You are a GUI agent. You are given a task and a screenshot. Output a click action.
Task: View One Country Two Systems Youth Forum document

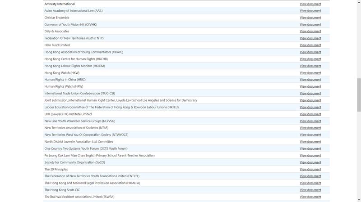coord(310,148)
